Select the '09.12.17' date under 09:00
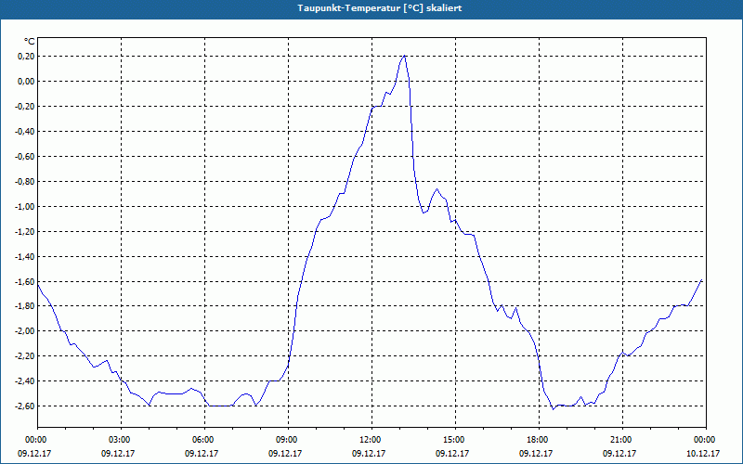Screen dimensions: 743x464 point(285,453)
